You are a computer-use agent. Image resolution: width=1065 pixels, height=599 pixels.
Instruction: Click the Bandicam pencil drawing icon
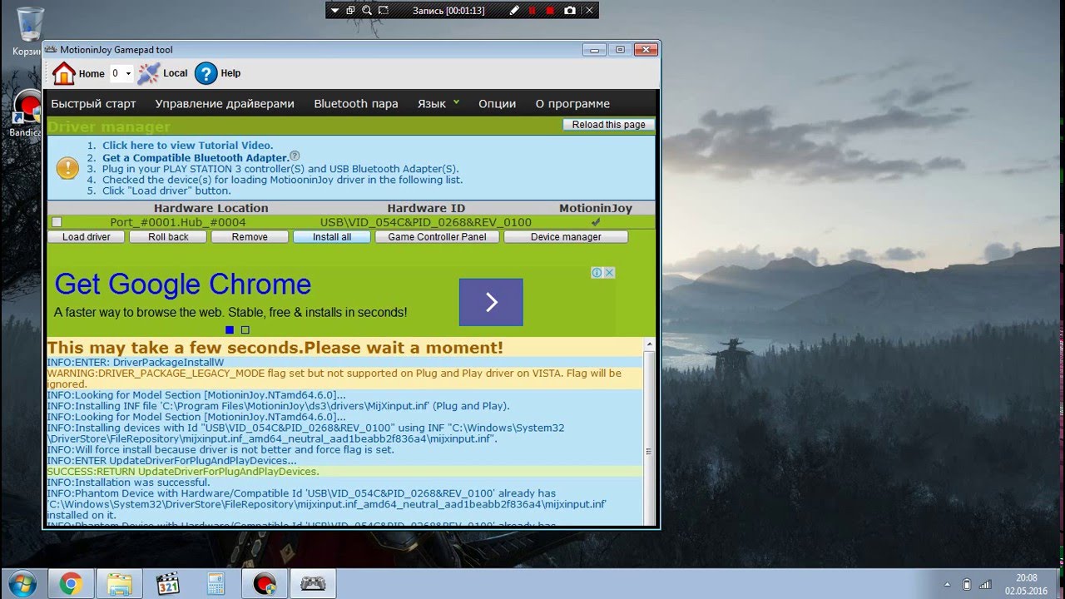[514, 11]
